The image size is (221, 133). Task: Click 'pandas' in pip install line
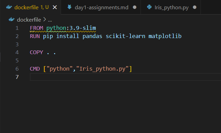(92, 36)
